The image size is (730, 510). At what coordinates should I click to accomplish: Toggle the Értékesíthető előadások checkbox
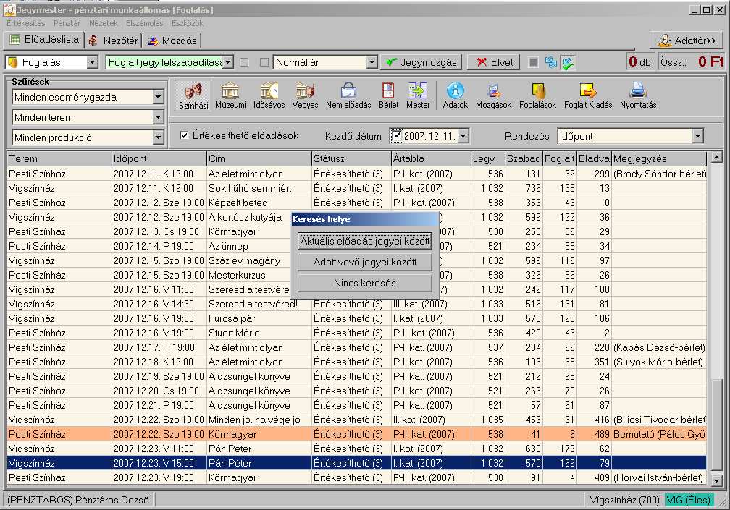coord(184,135)
